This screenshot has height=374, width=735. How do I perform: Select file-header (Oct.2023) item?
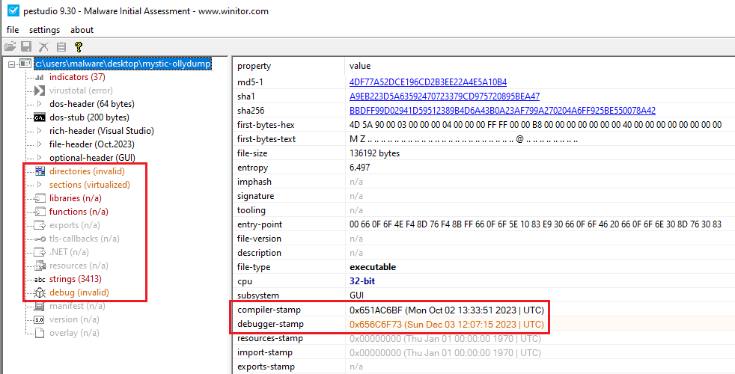pyautogui.click(x=92, y=144)
